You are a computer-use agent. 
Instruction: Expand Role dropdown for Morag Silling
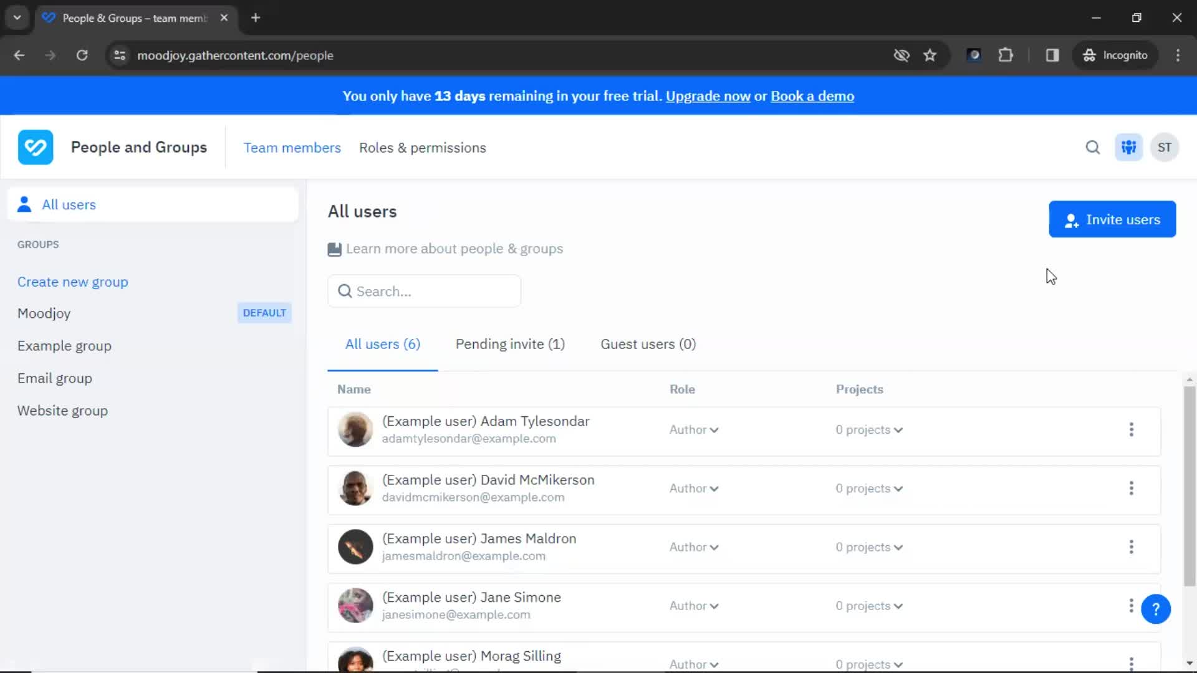pos(694,663)
